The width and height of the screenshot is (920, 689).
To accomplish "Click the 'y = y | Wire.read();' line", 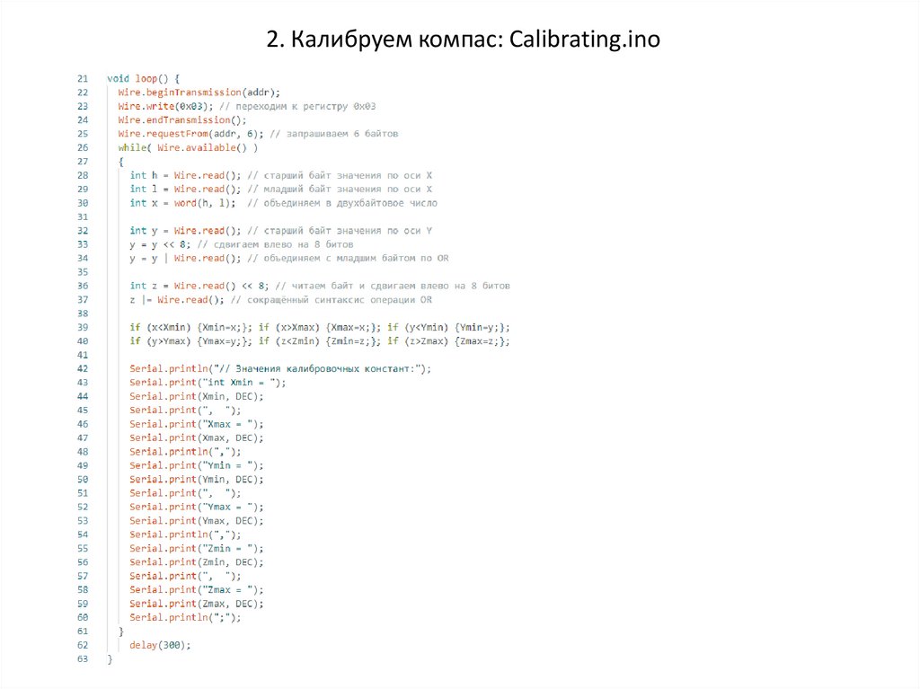I will point(185,258).
